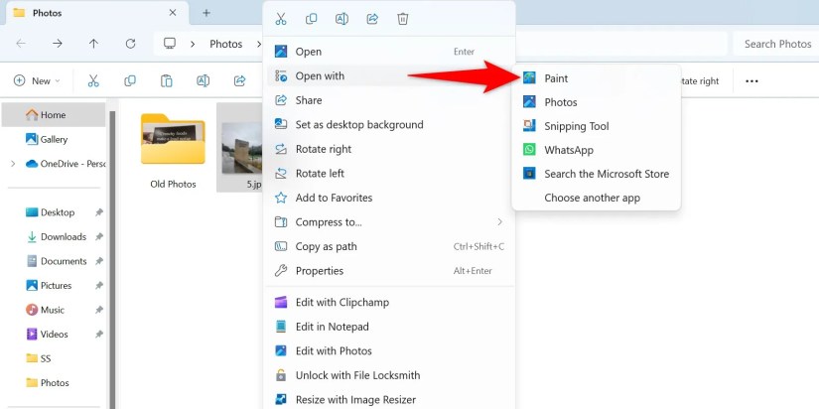Open the image with Photos app
This screenshot has width=819, height=409.
(596, 102)
